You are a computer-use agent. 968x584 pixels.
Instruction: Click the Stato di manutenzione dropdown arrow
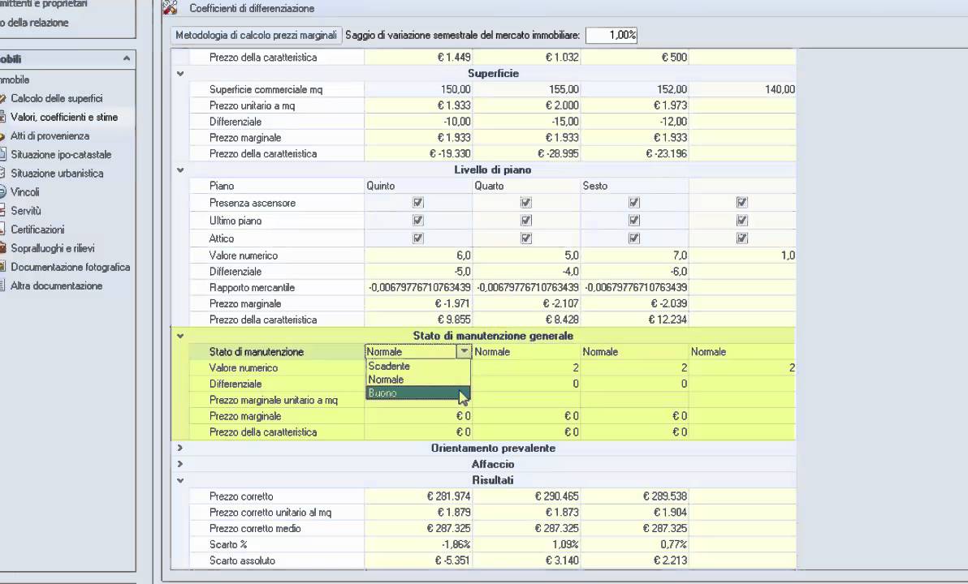click(464, 351)
